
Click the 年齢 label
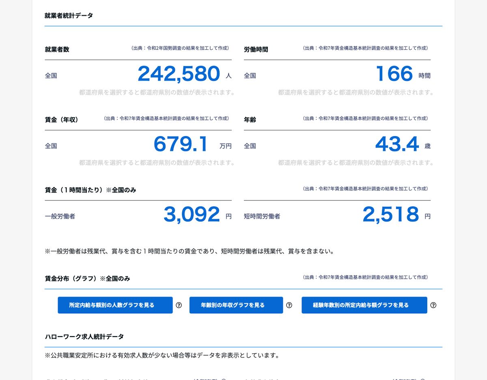click(x=250, y=120)
